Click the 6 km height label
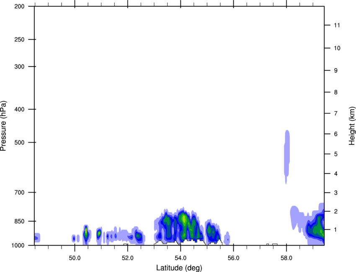The width and height of the screenshot is (356, 272). pos(336,134)
